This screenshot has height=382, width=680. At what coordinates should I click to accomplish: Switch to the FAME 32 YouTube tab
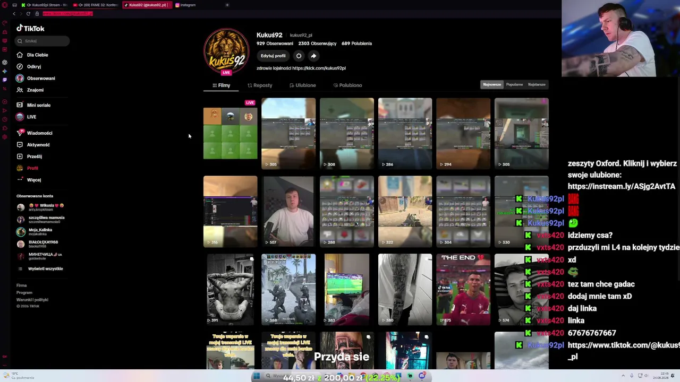[95, 5]
